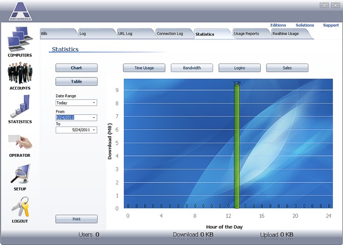343x245 pixels.
Task: Select the Statistics tab
Action: coord(213,34)
